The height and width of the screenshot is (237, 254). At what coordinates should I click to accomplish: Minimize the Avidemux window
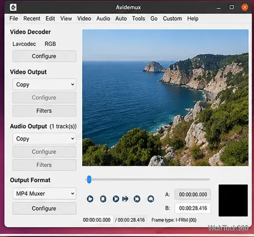219,7
